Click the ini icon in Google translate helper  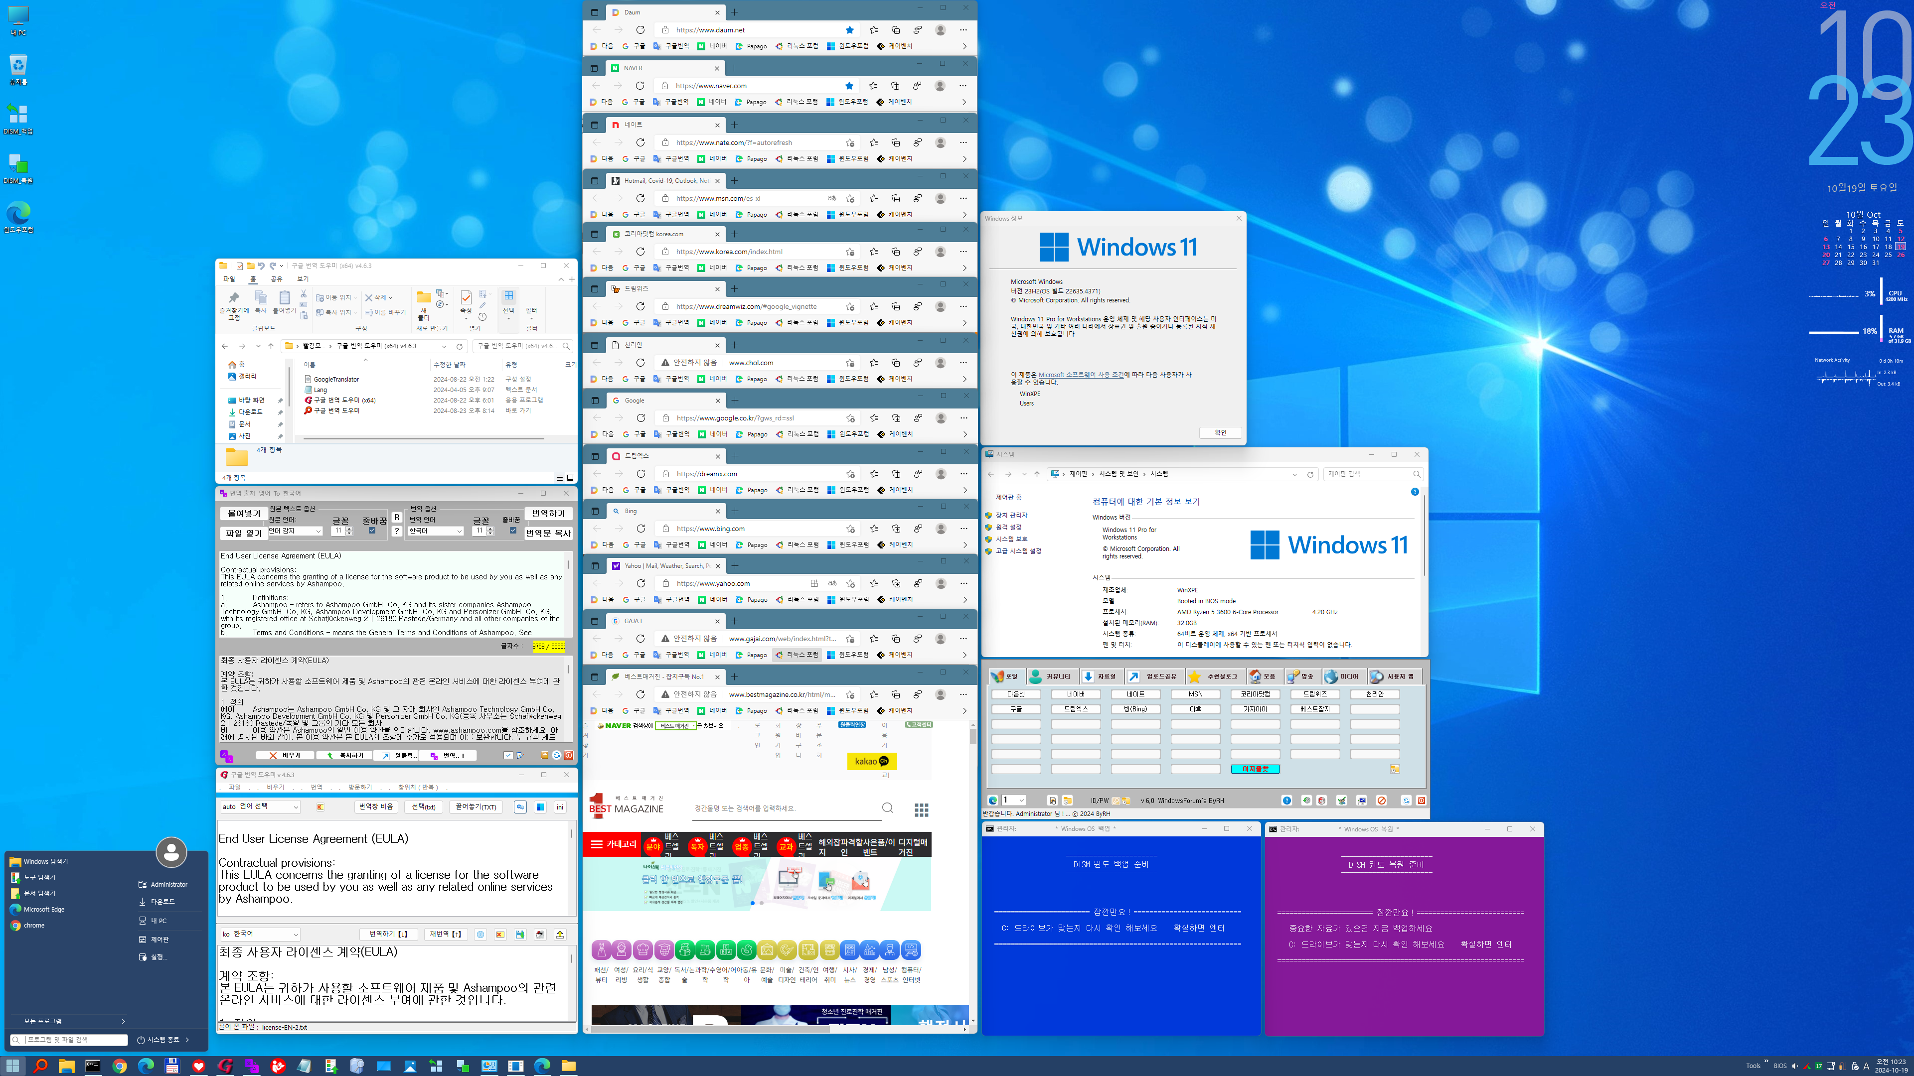(559, 807)
